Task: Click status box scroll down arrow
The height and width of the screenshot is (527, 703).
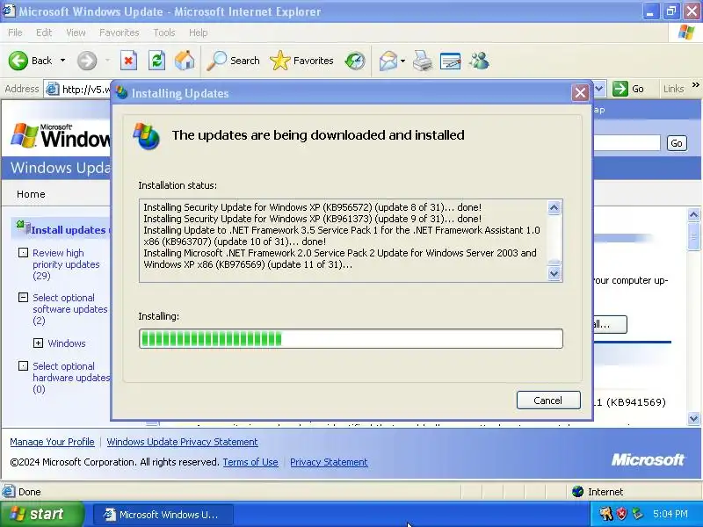Action: pyautogui.click(x=554, y=273)
